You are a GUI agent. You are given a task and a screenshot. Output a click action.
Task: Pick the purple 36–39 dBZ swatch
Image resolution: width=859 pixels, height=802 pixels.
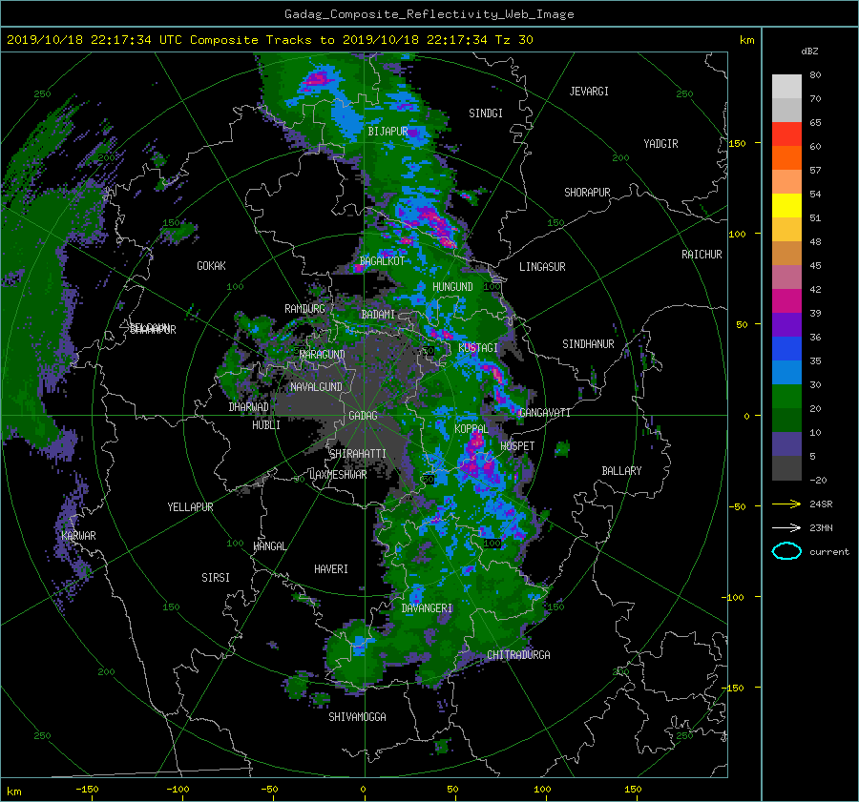[786, 324]
